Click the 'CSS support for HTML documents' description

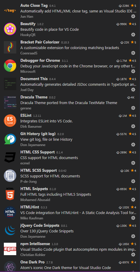[x=49, y=158]
